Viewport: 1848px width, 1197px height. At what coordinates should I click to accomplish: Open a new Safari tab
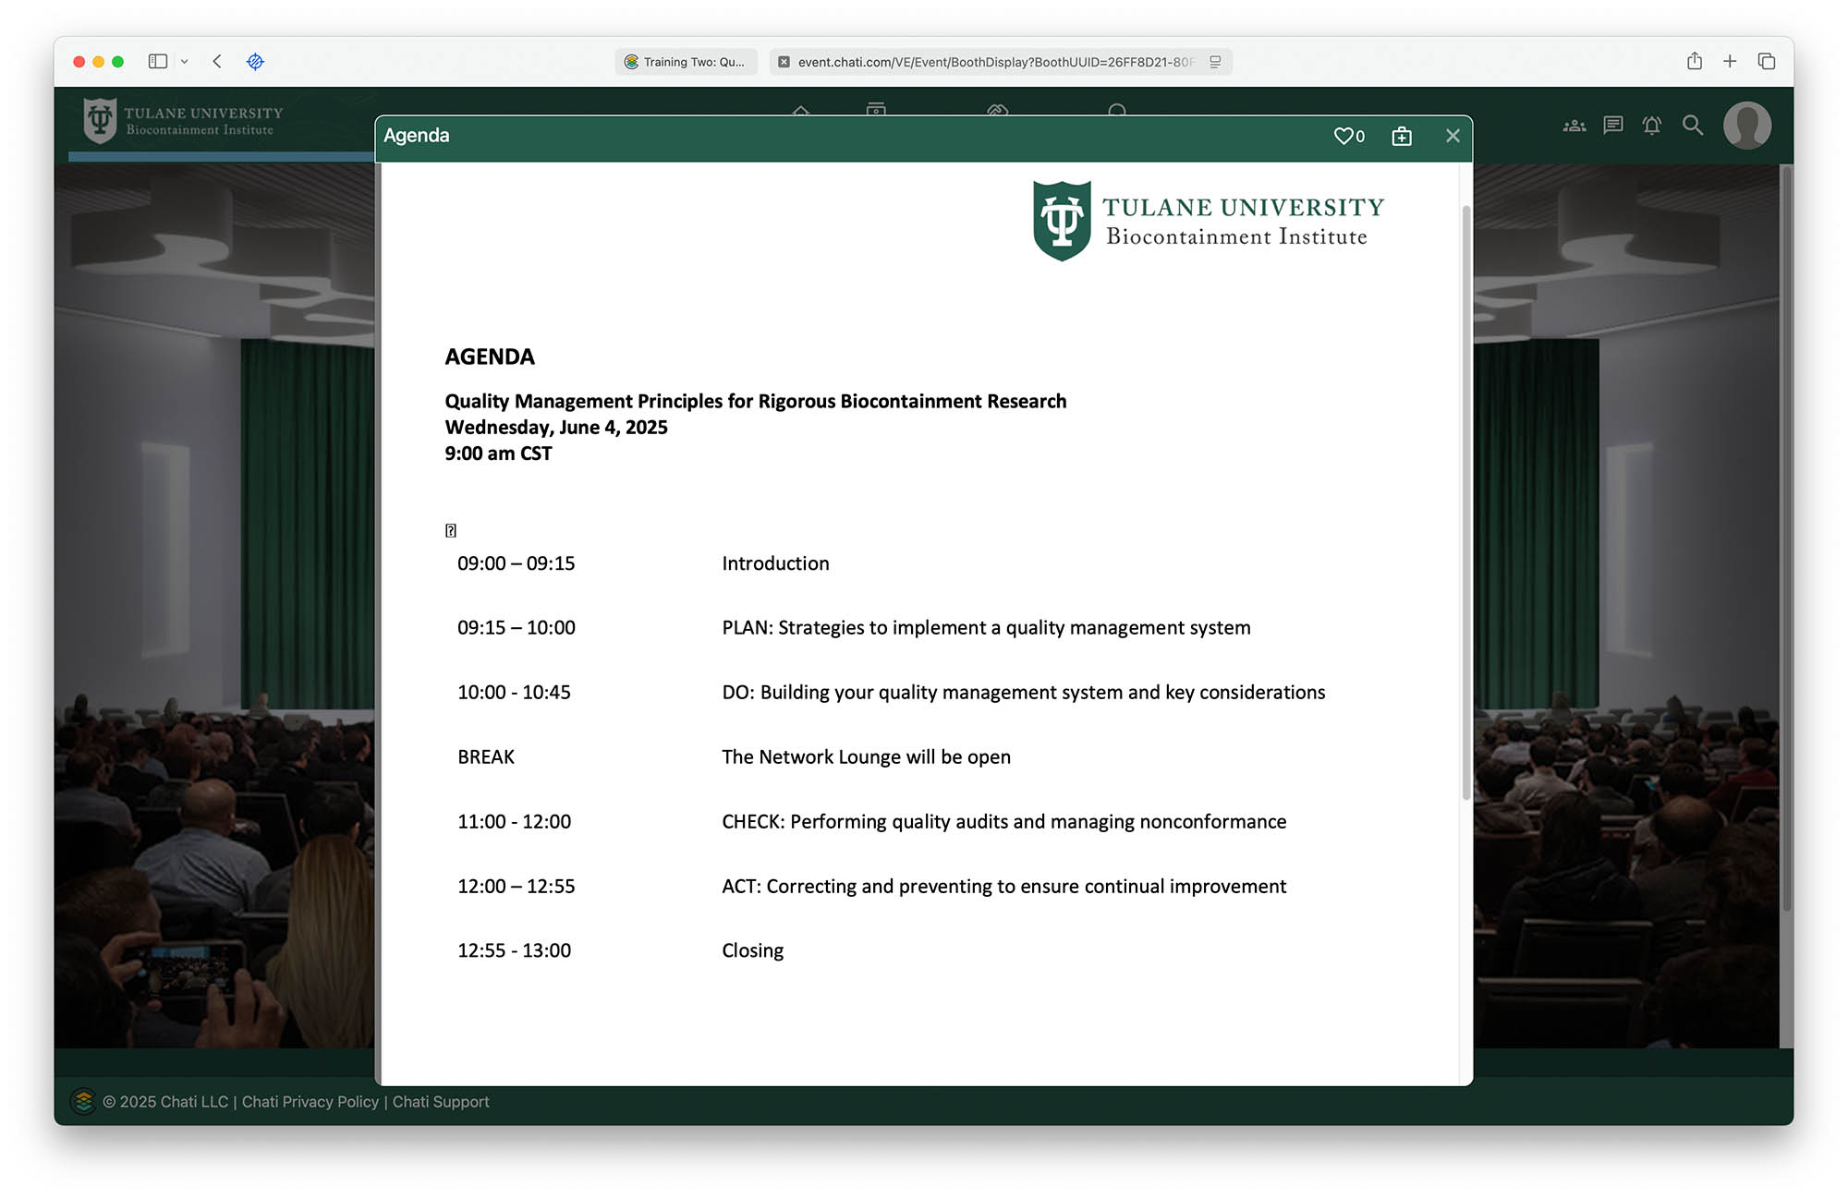point(1730,61)
